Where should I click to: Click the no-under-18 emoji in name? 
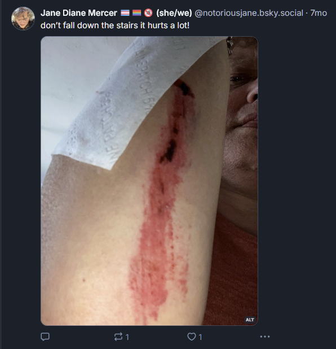[x=148, y=13]
